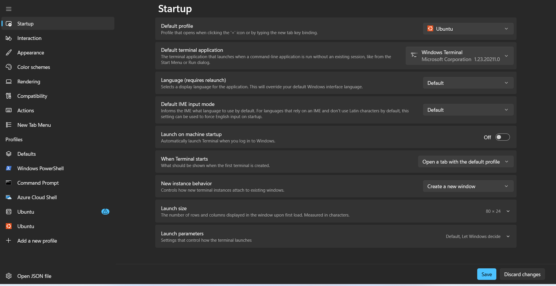
Task: Open the Default terminal application dropdown
Action: (x=460, y=56)
